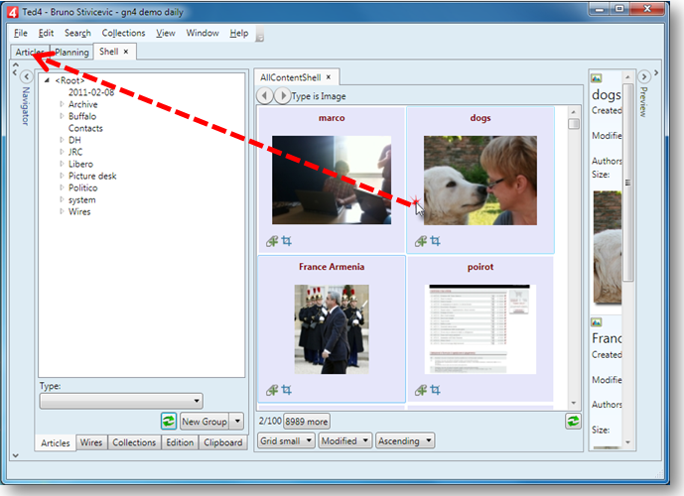This screenshot has height=496, width=684.
Task: Click the Navigator vertical label
Action: point(25,106)
